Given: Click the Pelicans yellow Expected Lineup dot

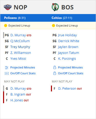Looking at the screenshot, I should (x=6, y=26).
